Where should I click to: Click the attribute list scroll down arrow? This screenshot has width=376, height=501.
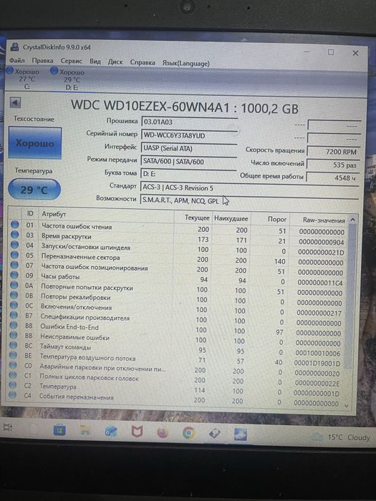(x=346, y=405)
